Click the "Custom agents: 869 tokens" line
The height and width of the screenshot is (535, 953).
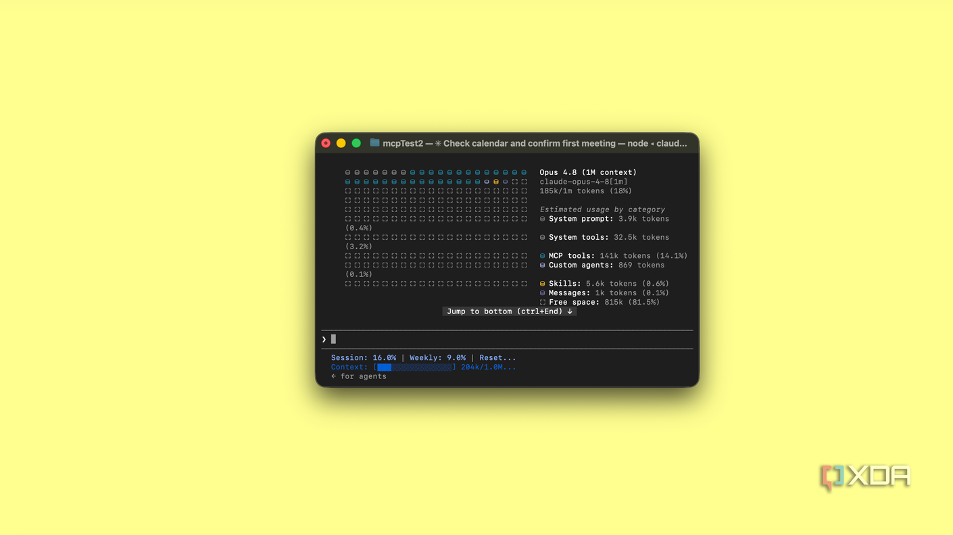[x=607, y=265]
